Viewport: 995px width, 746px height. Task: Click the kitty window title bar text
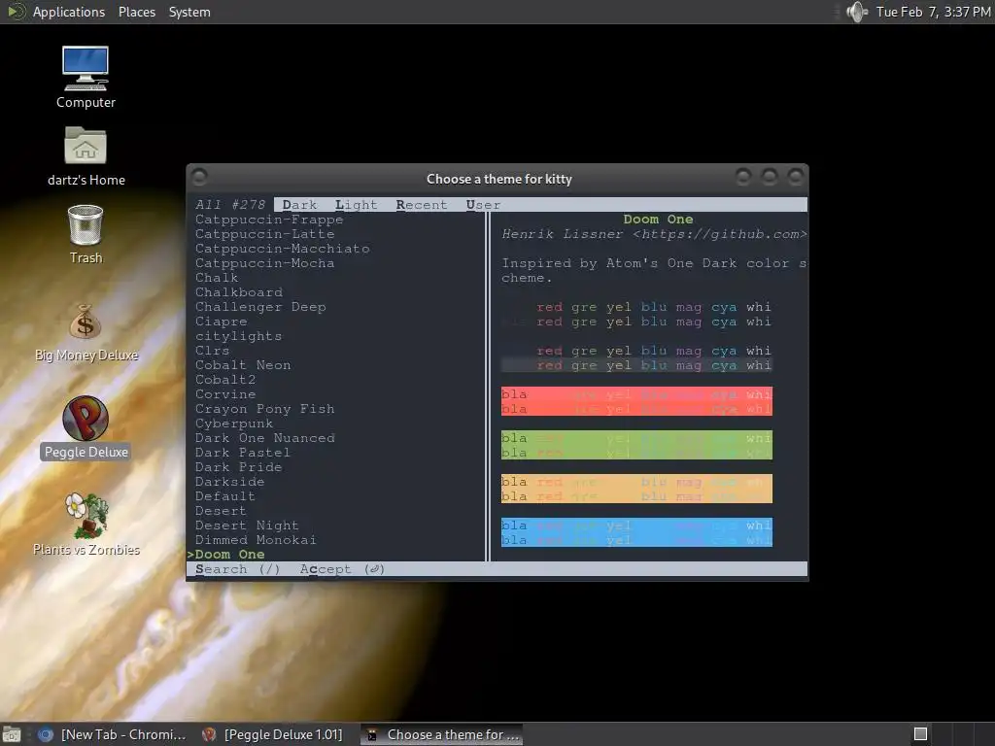pyautogui.click(x=498, y=179)
